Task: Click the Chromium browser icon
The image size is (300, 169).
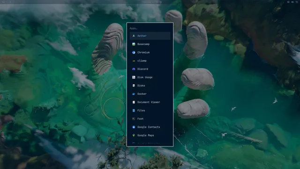Action: coord(134,52)
